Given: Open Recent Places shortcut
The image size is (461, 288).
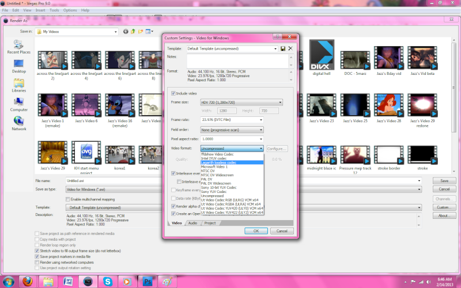Looking at the screenshot, I should (x=19, y=47).
